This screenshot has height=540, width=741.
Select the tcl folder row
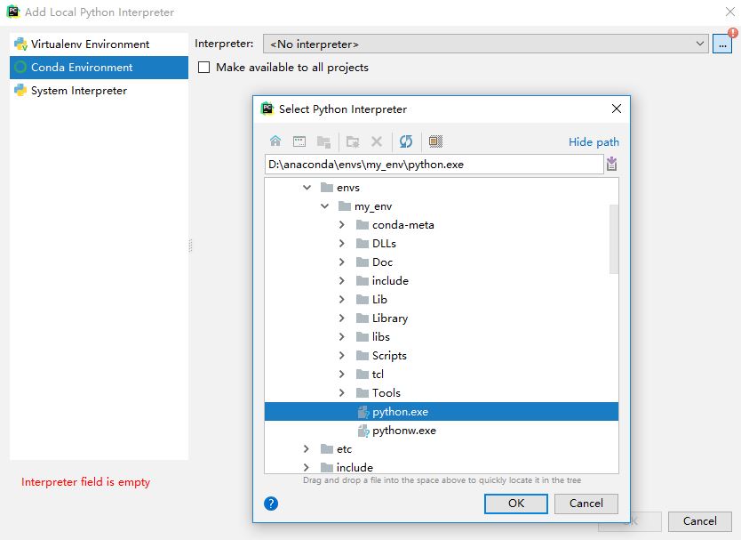pyautogui.click(x=442, y=374)
